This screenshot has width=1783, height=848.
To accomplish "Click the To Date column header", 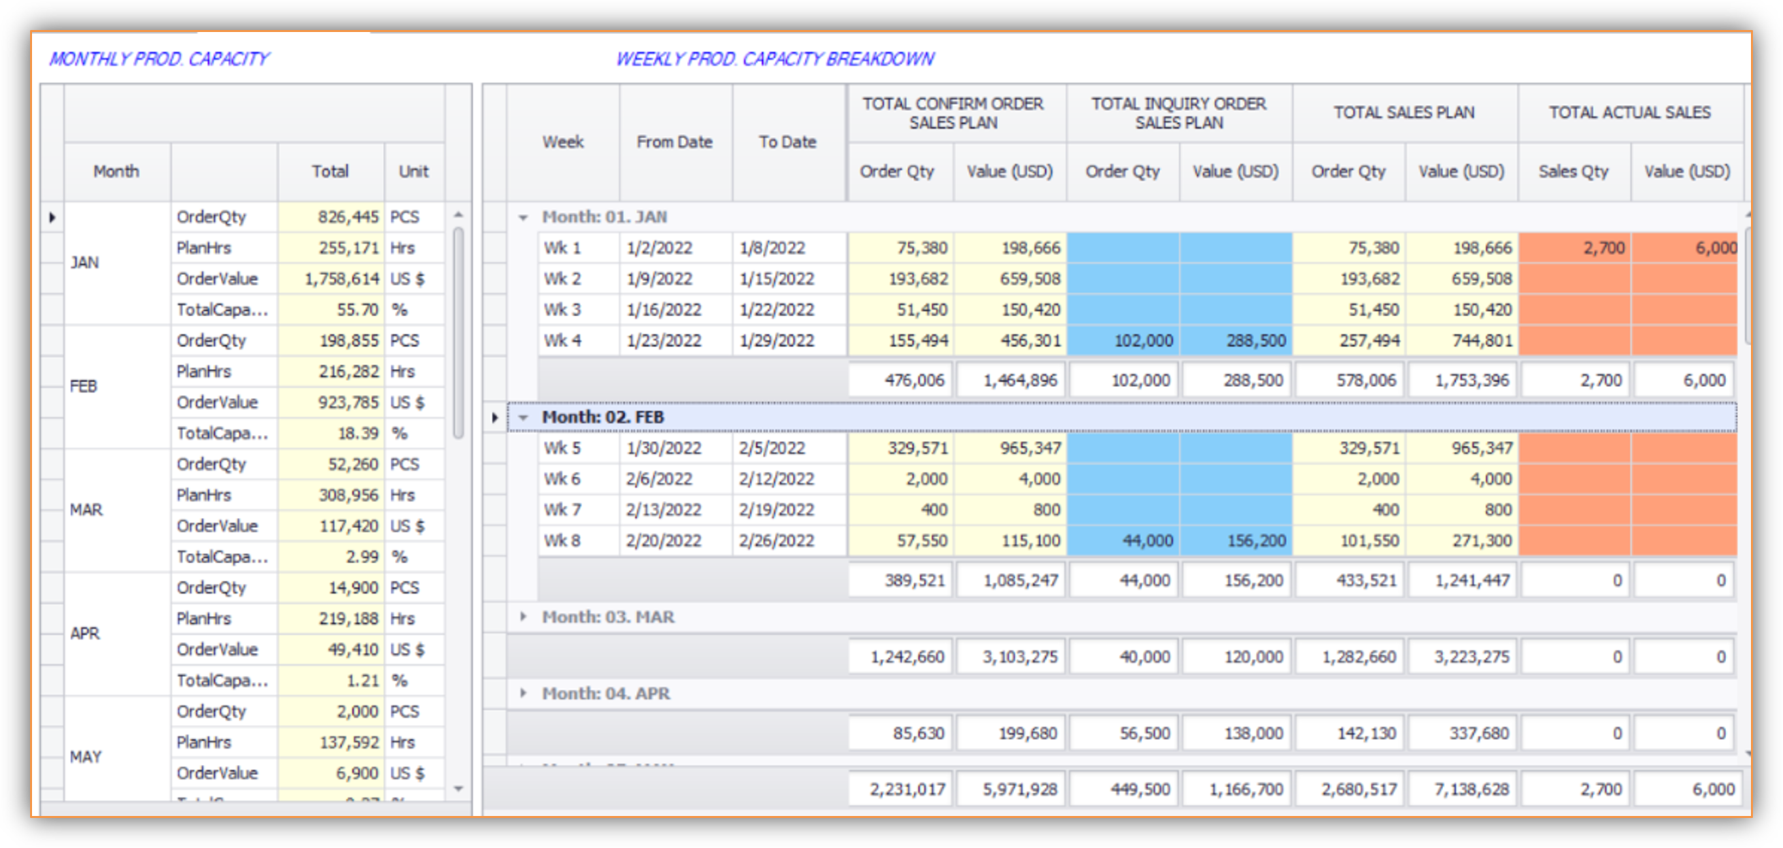I will click(788, 142).
